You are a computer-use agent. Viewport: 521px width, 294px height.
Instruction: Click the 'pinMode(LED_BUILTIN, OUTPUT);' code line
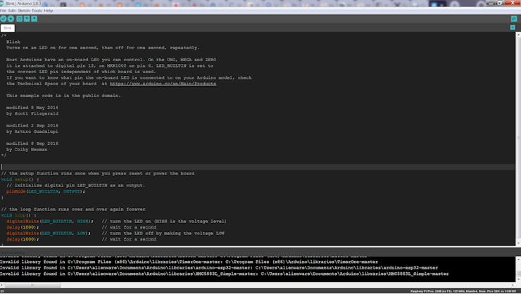(x=46, y=191)
